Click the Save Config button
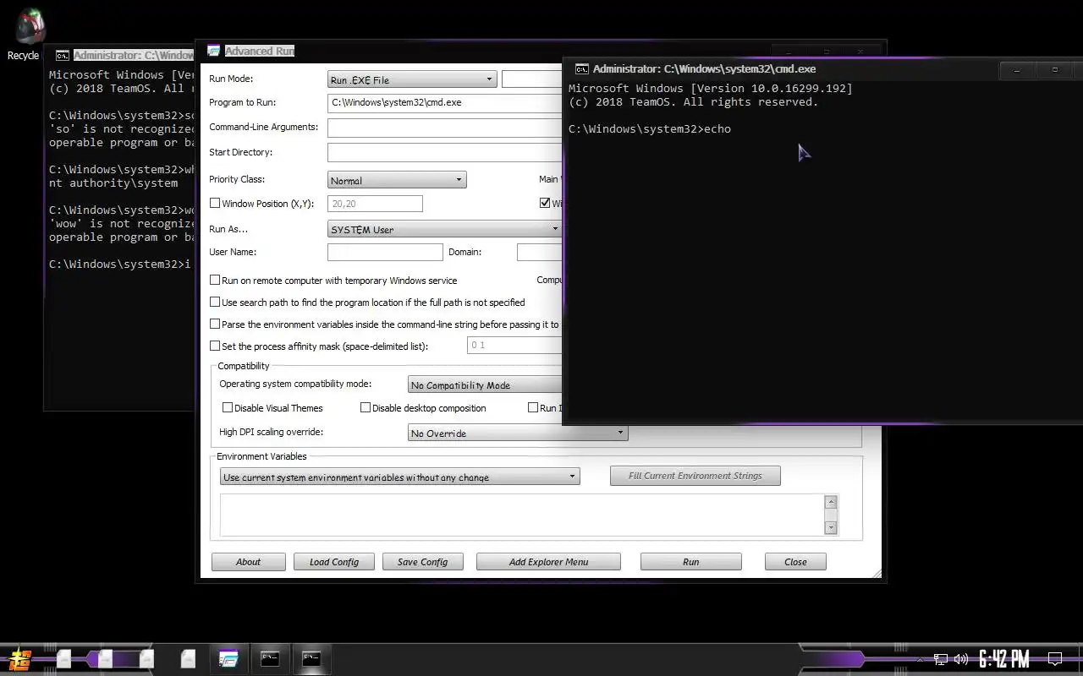The width and height of the screenshot is (1083, 676). tap(422, 562)
